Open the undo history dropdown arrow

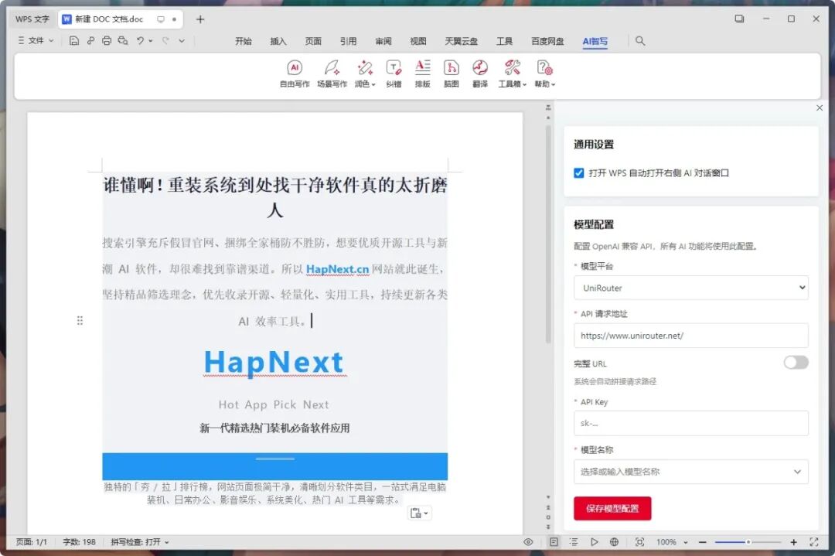(x=151, y=40)
